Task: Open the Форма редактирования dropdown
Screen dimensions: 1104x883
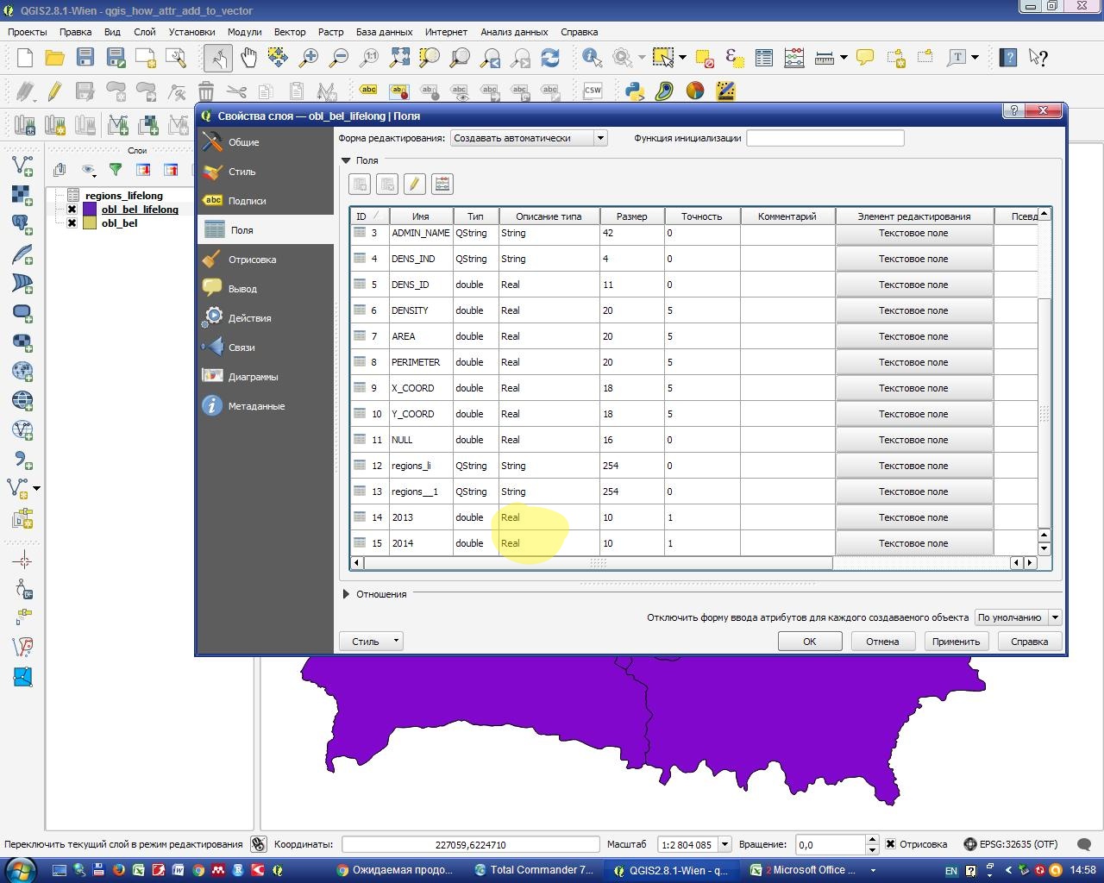Action: click(529, 138)
